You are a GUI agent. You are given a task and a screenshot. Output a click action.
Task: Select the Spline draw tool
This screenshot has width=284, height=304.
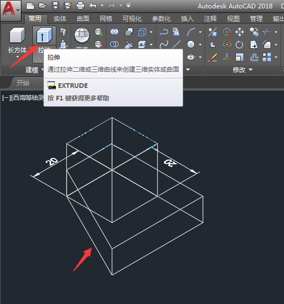(164, 44)
